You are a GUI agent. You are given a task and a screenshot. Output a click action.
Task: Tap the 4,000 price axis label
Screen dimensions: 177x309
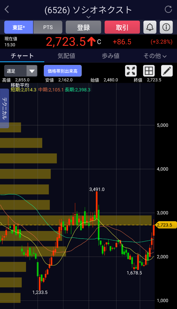pyautogui.click(x=163, y=169)
